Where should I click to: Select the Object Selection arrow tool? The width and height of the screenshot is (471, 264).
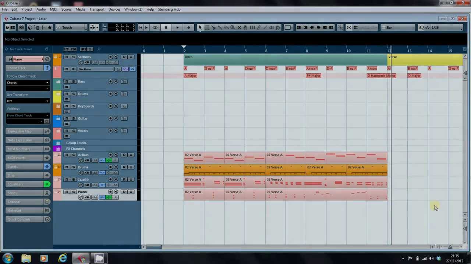(x=200, y=27)
